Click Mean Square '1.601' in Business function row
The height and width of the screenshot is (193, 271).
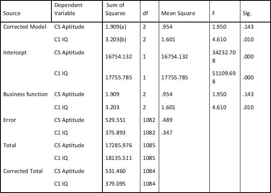(x=168, y=107)
